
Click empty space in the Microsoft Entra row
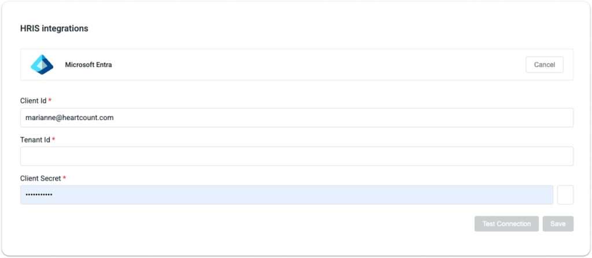pos(318,65)
